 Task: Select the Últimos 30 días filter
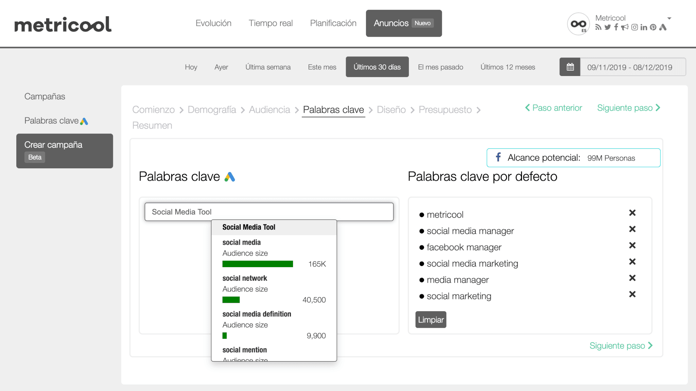point(377,67)
